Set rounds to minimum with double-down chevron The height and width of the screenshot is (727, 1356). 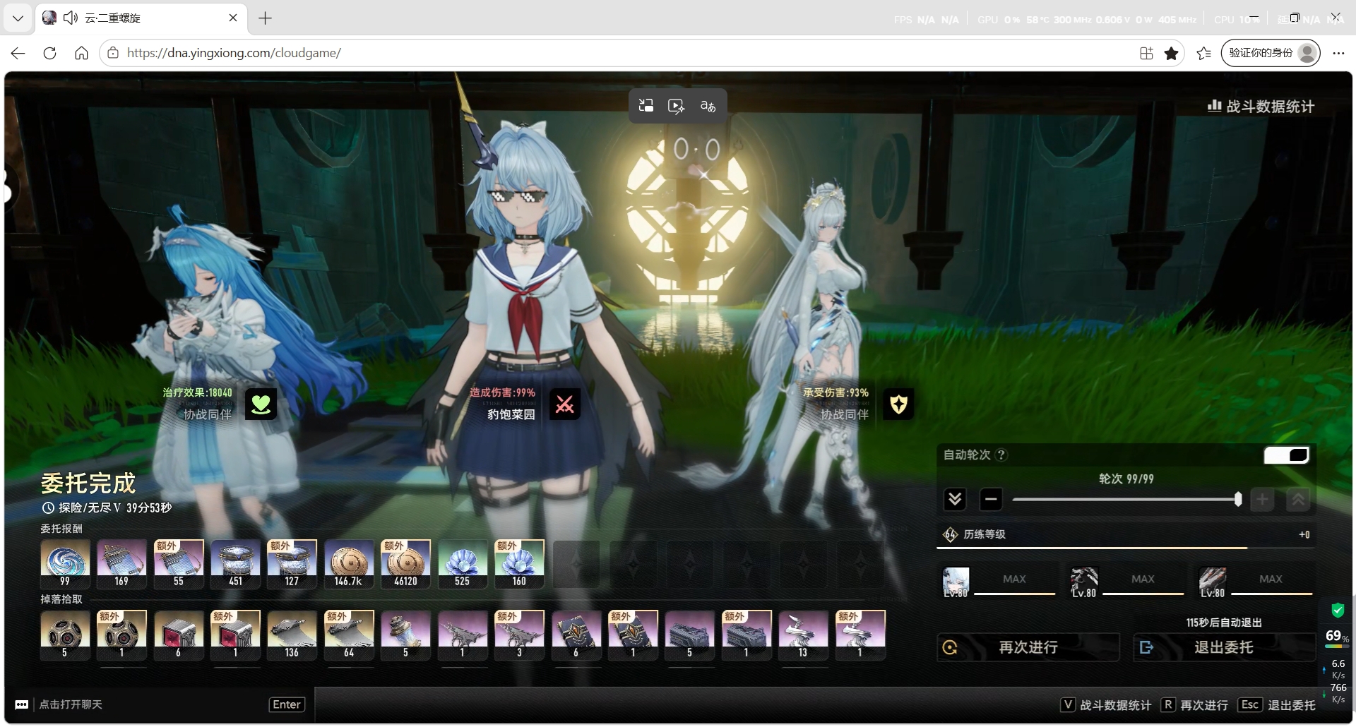955,500
